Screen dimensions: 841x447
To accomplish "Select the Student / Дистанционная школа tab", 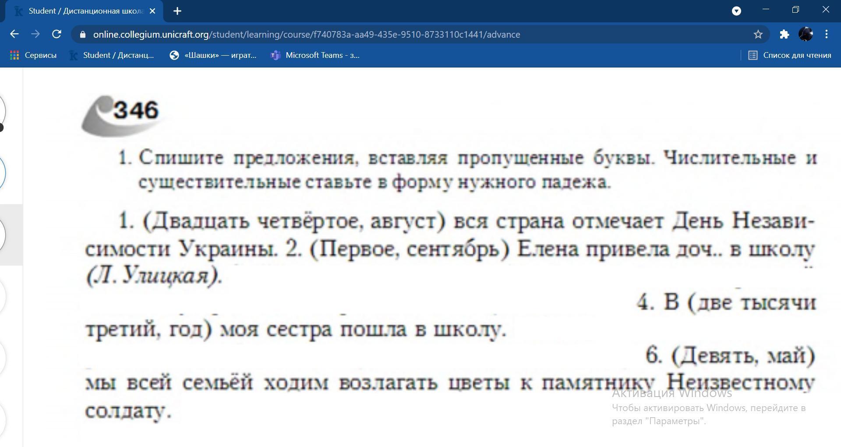I will (84, 11).
